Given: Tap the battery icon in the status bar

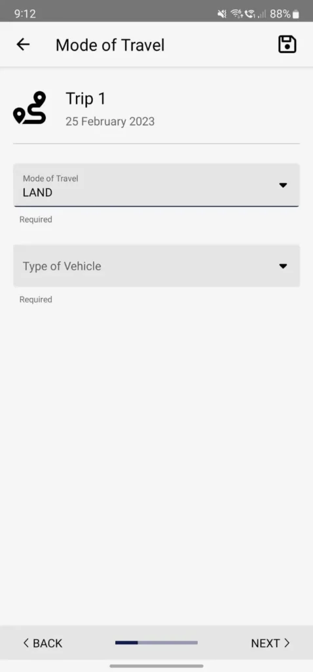Looking at the screenshot, I should coord(296,14).
